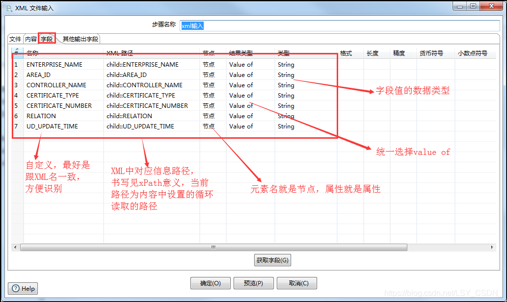Switch to the 文件 tab

pos(15,39)
